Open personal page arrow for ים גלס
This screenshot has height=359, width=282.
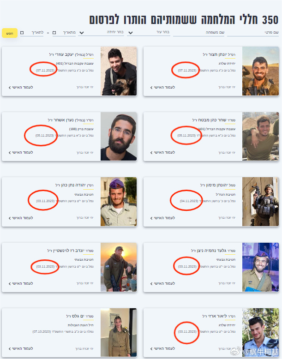[21, 348]
